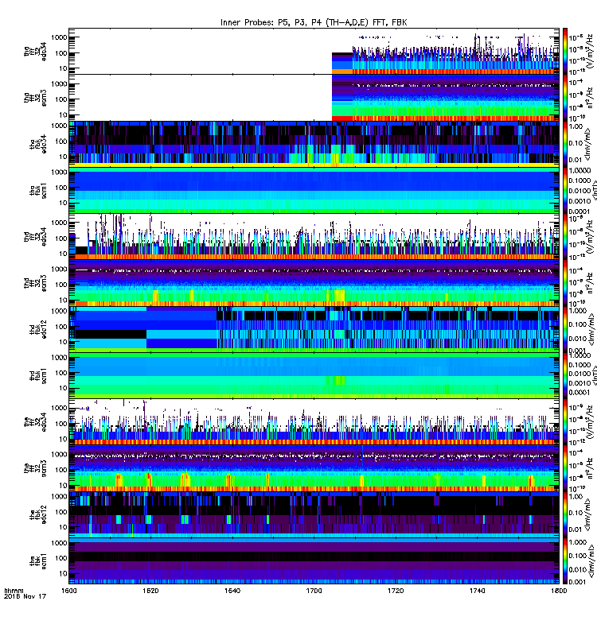Click the color bar beside tha fff edc34 panel
597x636 pixels.
(565, 52)
